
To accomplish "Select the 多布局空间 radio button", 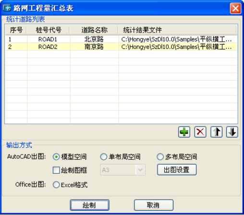I will 160,157.
